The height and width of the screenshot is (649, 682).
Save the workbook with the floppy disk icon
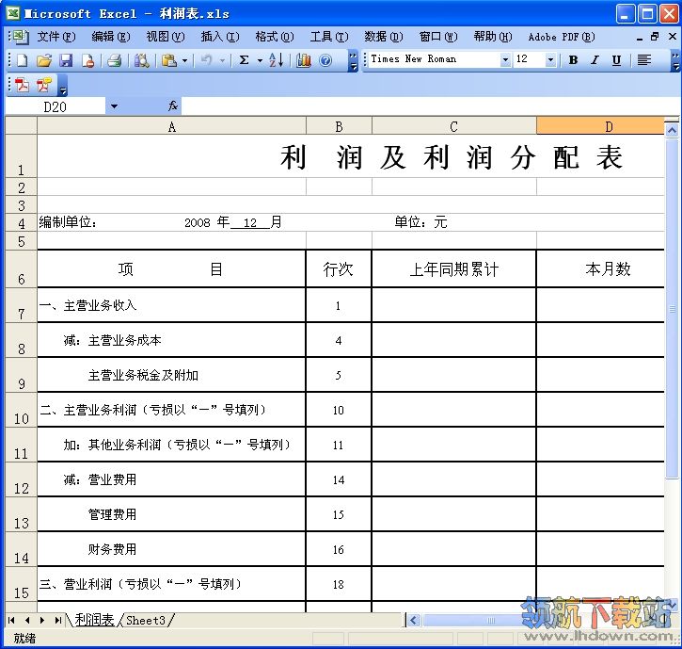coord(66,60)
